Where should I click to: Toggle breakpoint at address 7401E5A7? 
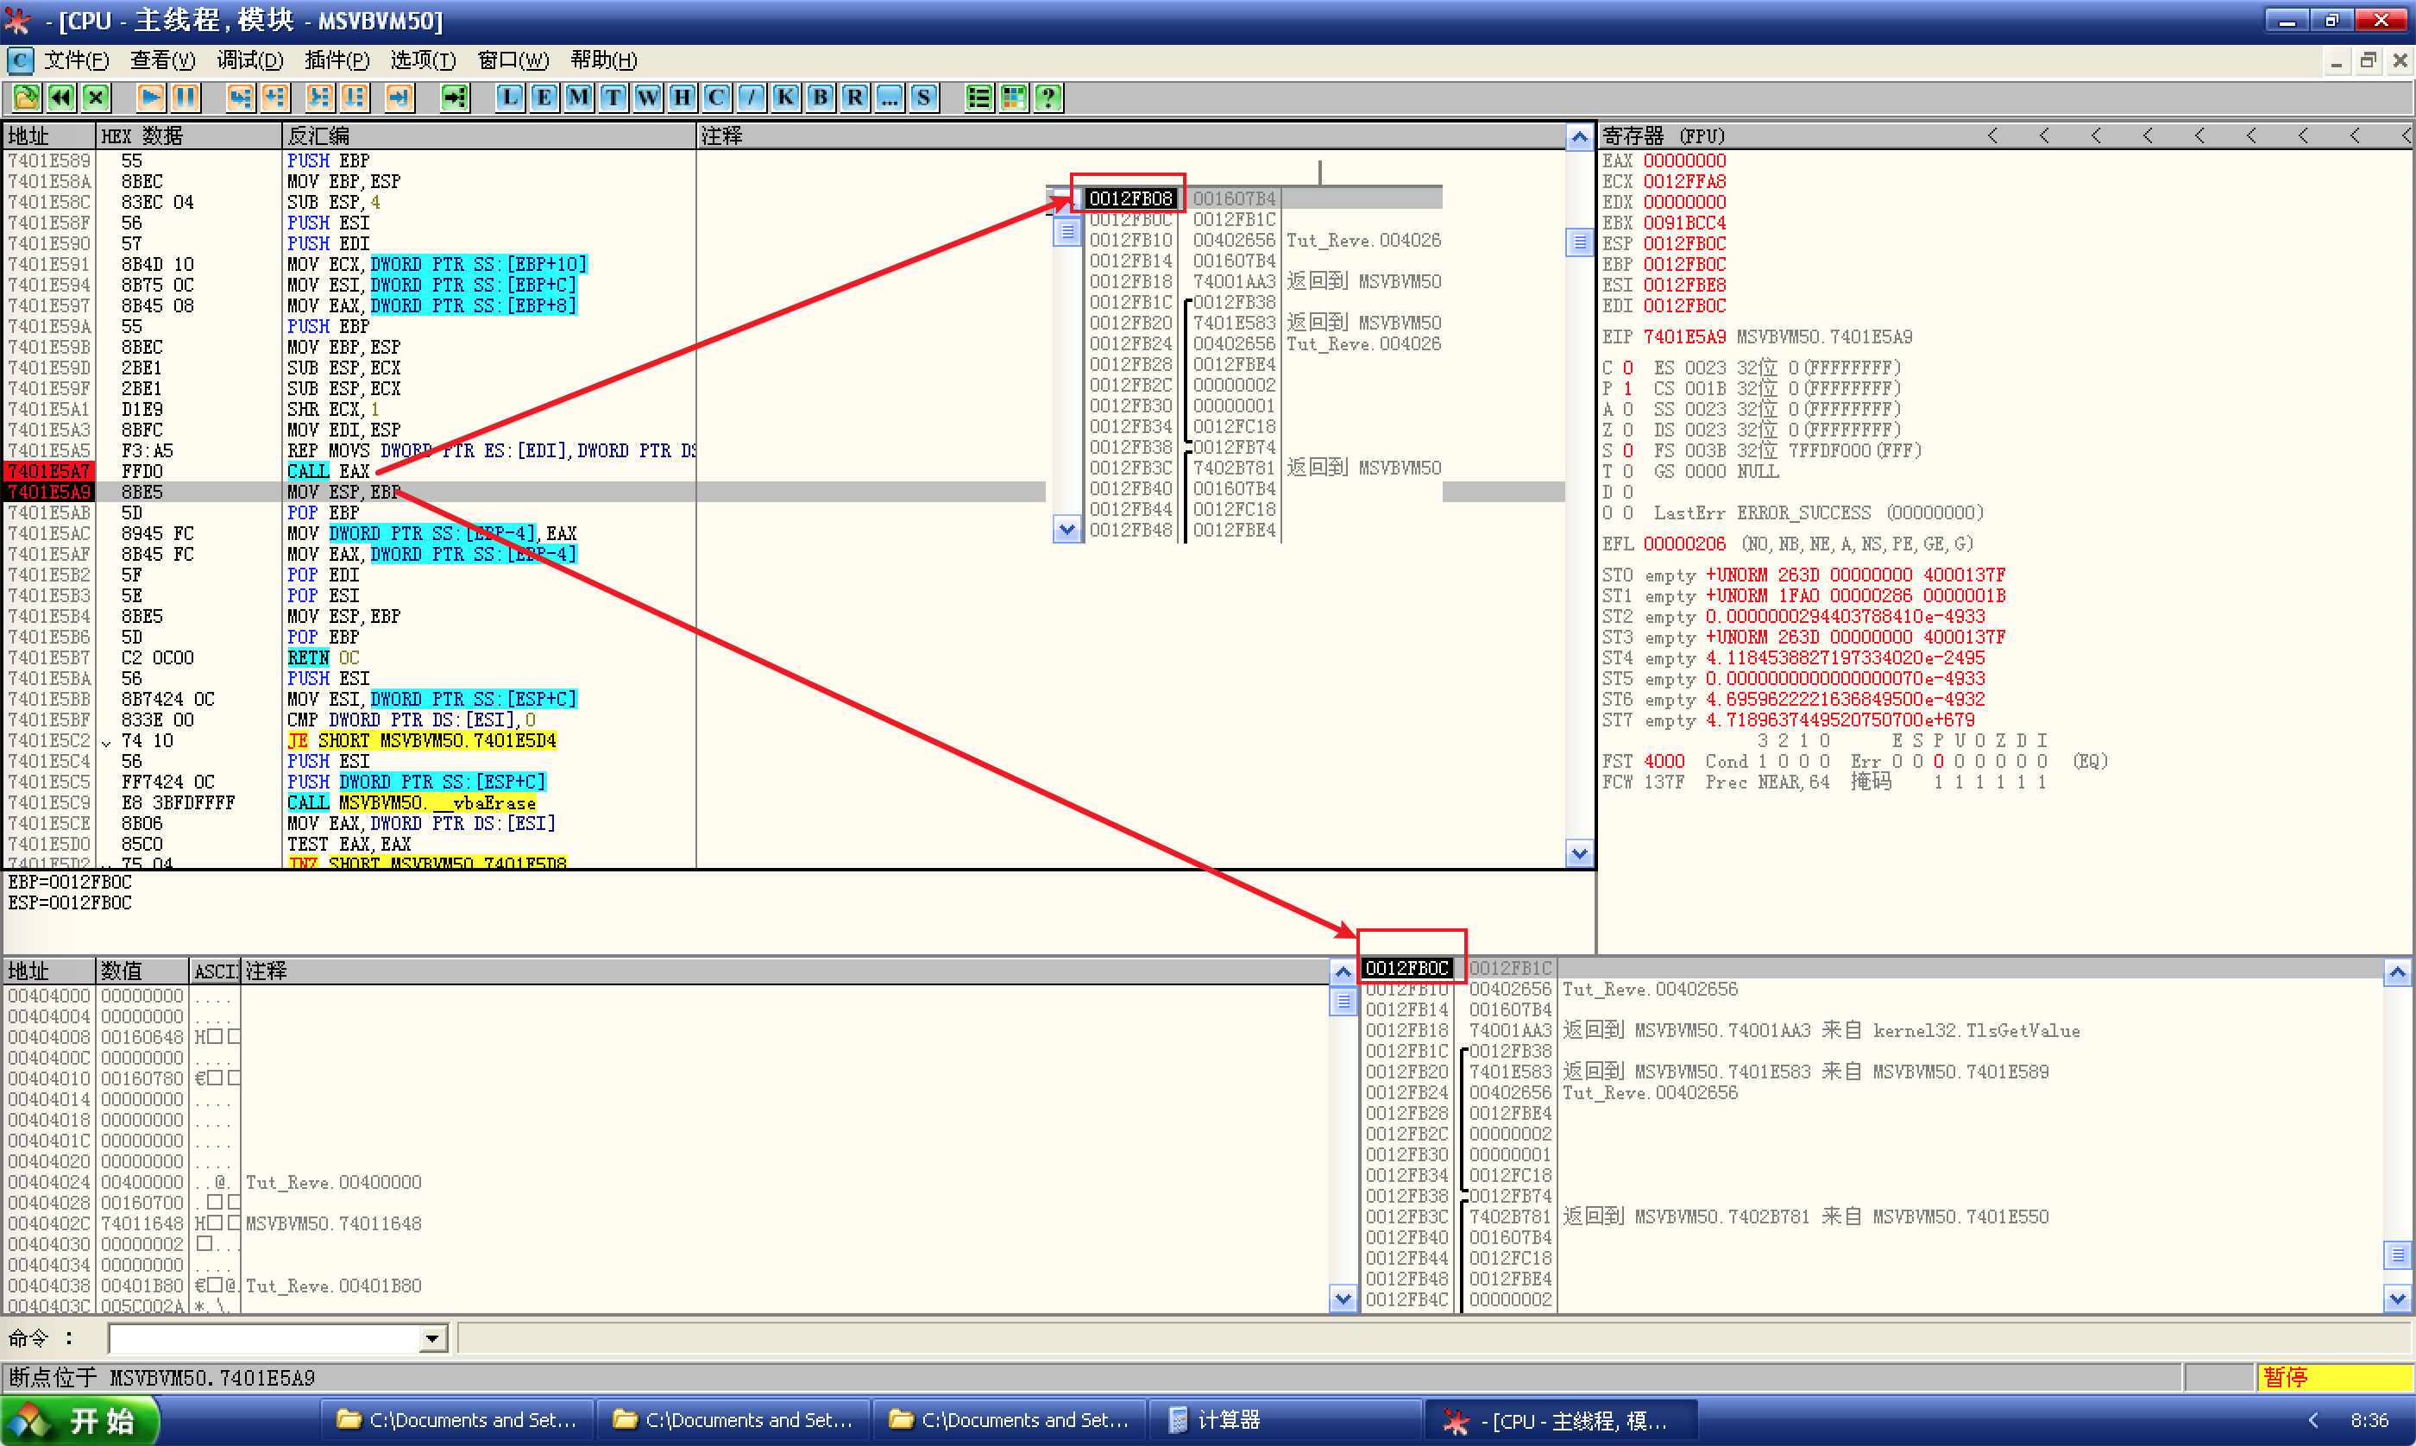coord(48,472)
